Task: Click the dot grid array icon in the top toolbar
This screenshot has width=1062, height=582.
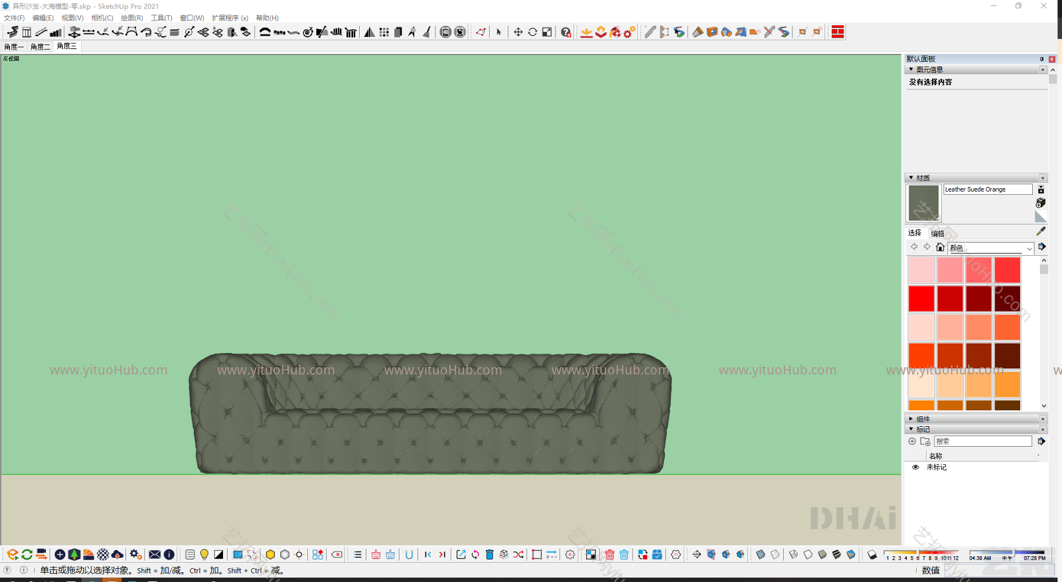Action: [x=384, y=32]
